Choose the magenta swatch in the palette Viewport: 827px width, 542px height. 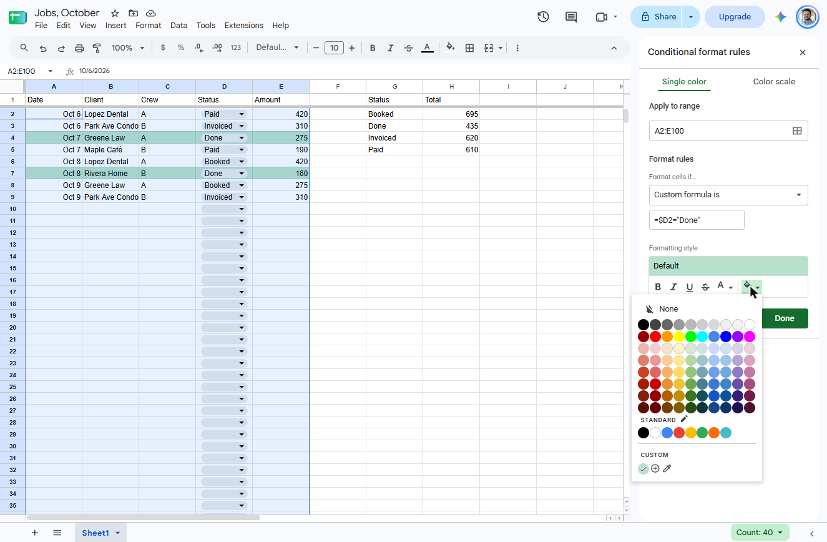(x=750, y=337)
